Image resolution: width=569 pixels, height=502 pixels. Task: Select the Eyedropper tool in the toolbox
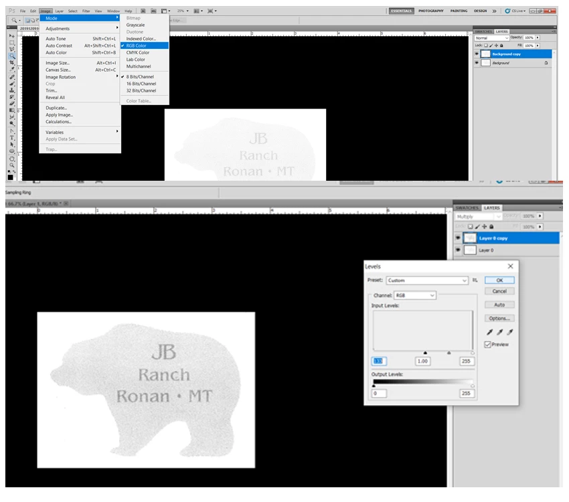click(x=12, y=70)
